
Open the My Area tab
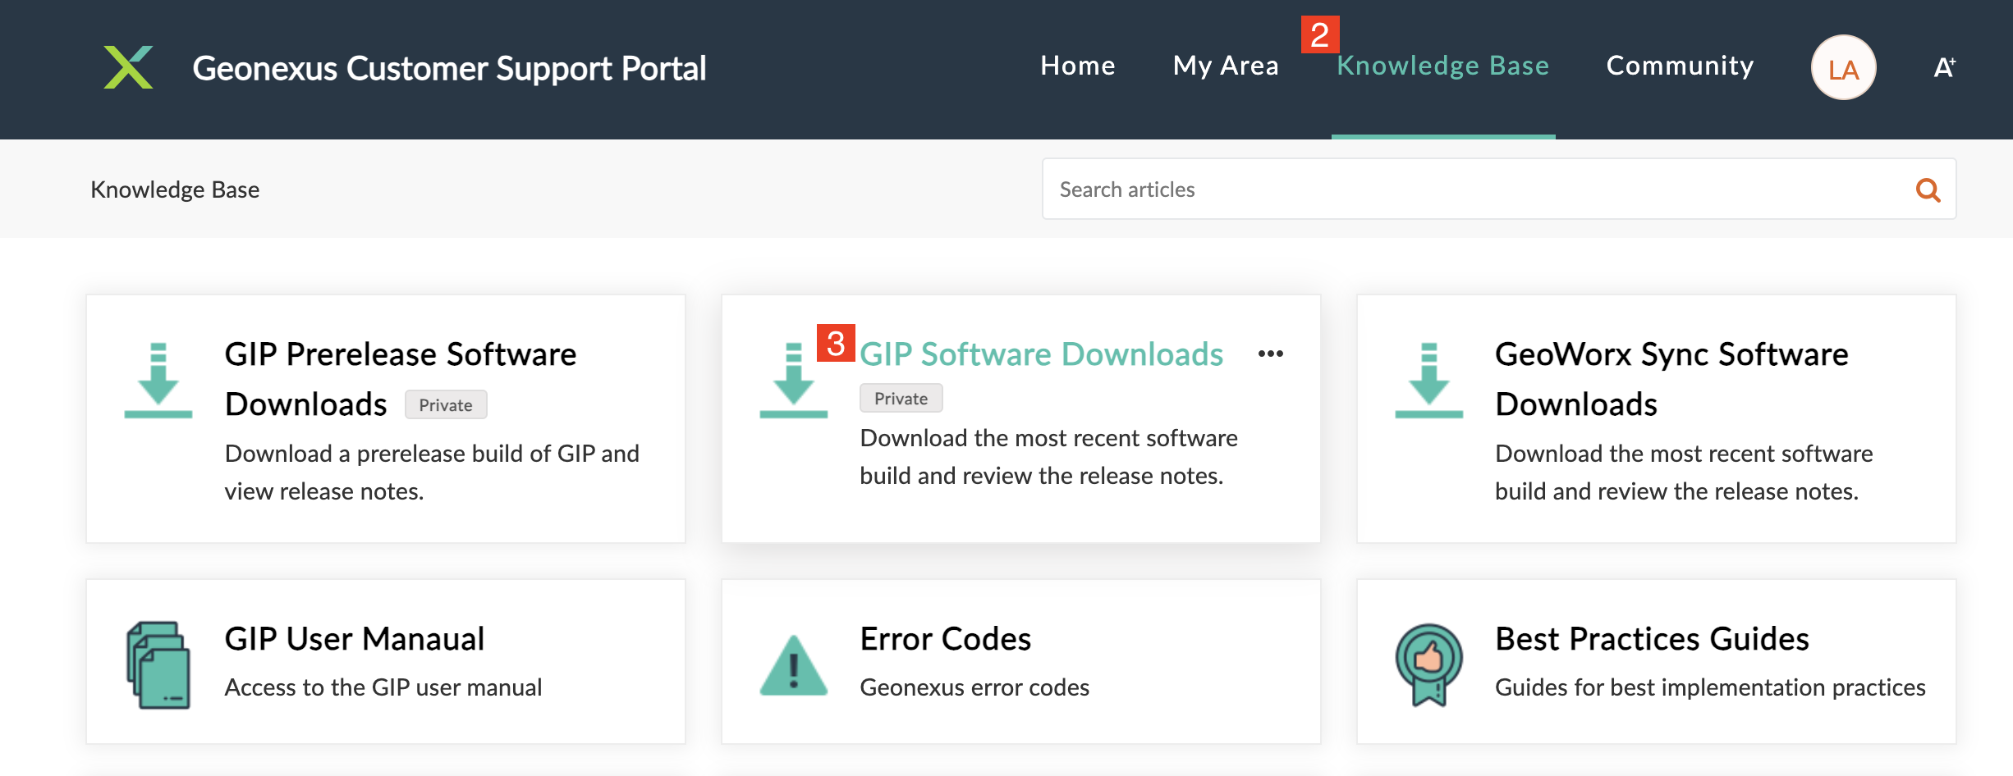[x=1226, y=66]
